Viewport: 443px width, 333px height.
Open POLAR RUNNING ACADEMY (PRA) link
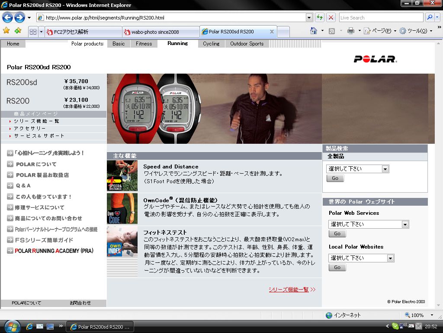click(x=50, y=251)
